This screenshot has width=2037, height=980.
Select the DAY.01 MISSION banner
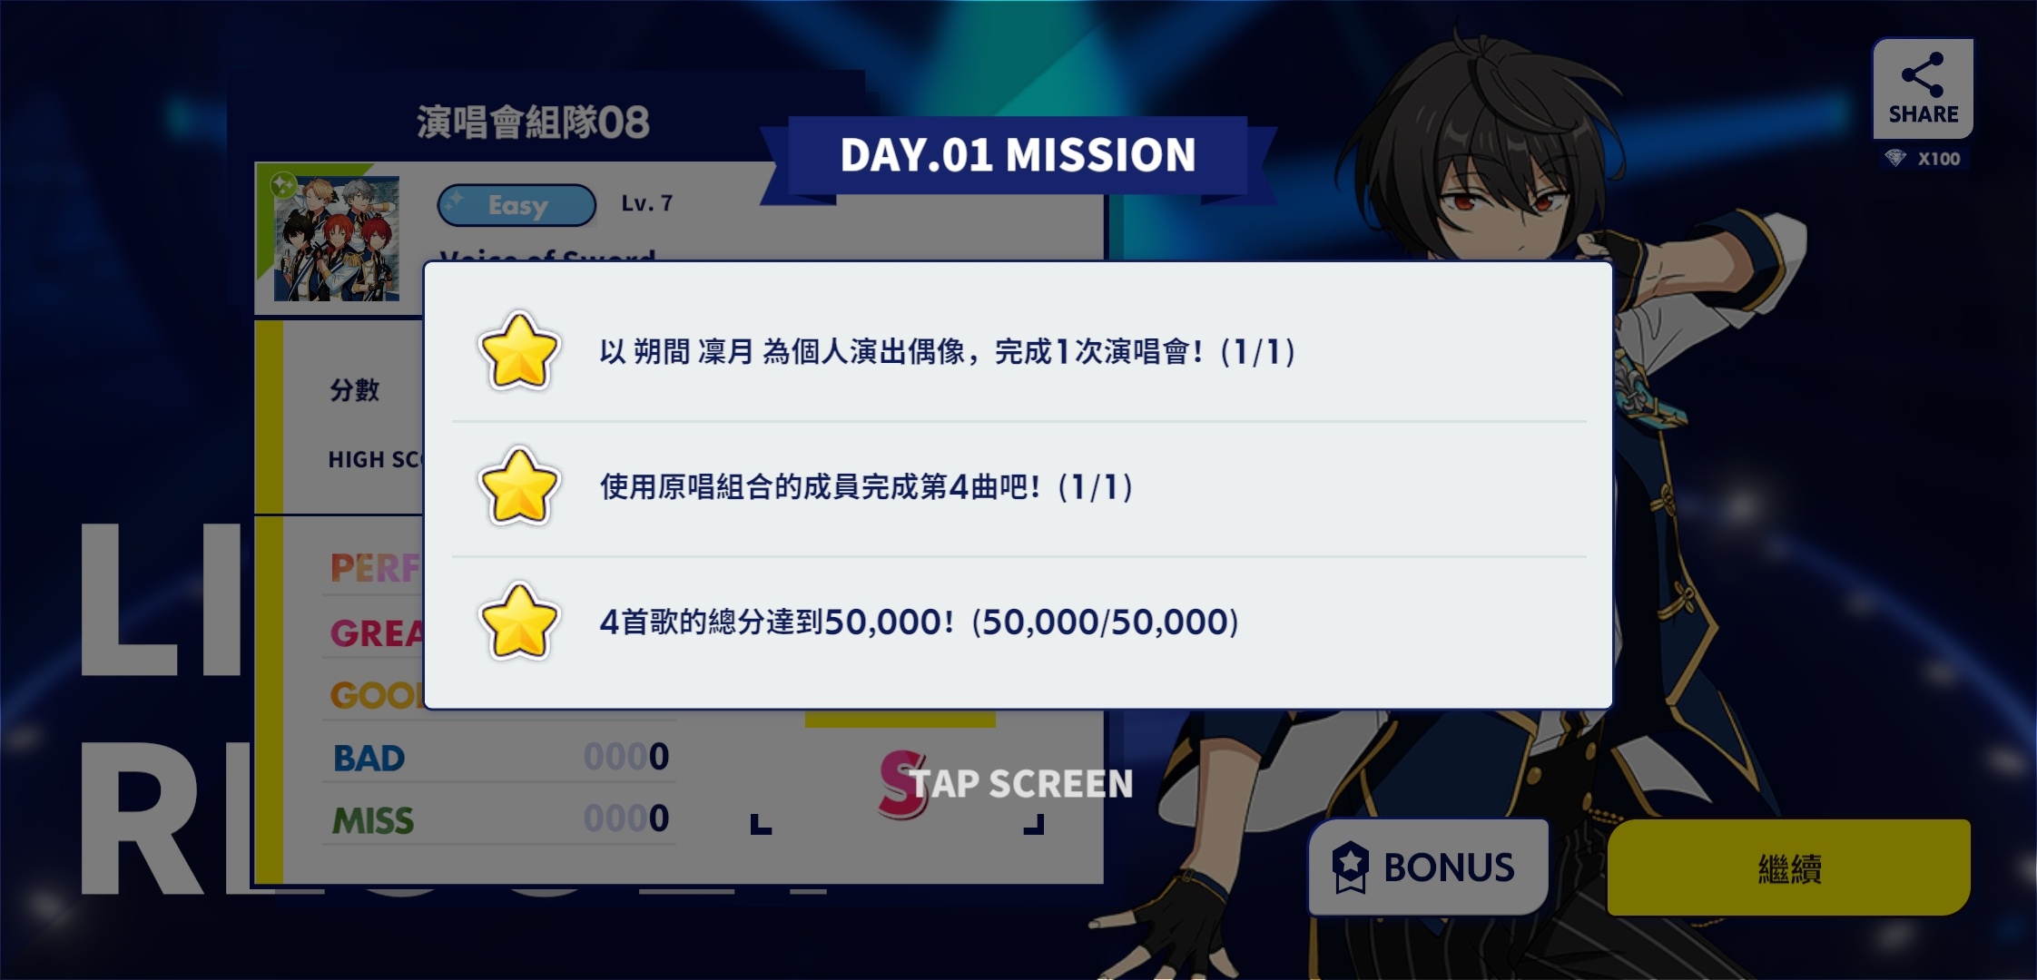(x=1018, y=156)
